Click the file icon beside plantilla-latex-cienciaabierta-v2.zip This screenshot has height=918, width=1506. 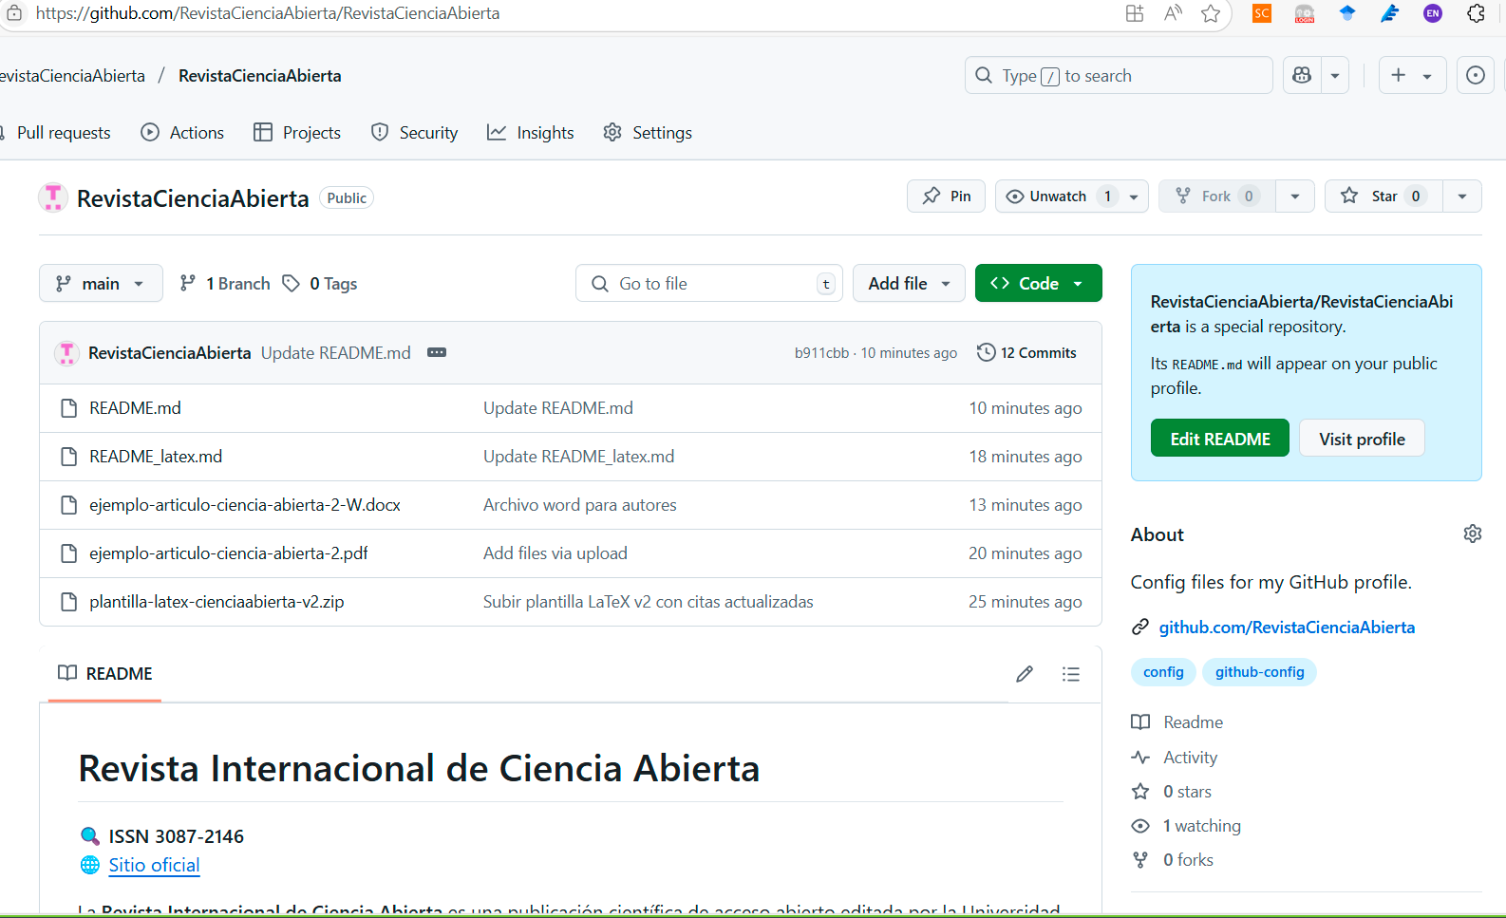tap(68, 602)
